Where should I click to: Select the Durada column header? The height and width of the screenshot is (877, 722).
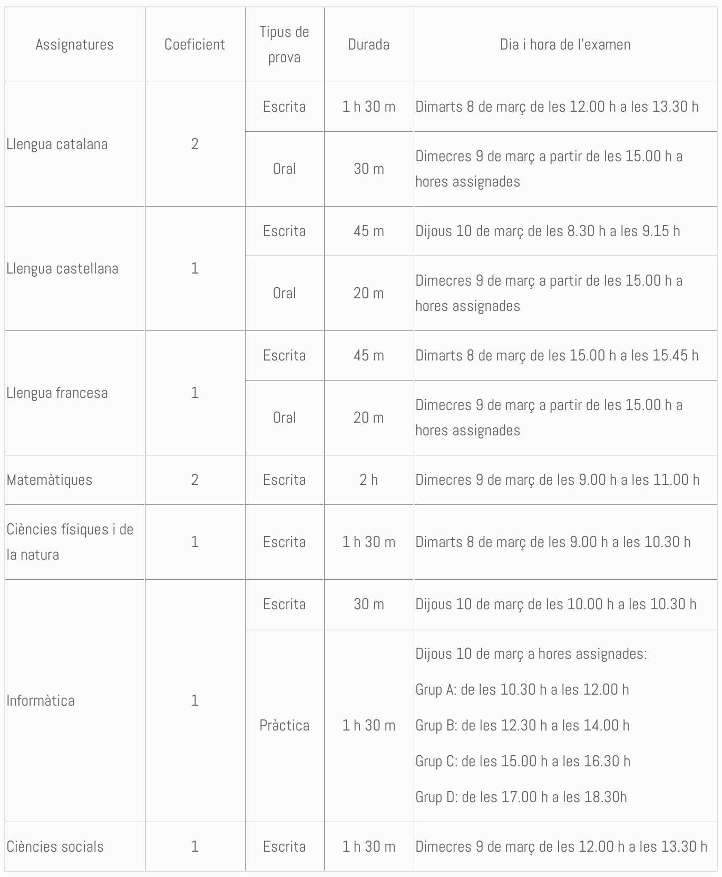click(368, 44)
